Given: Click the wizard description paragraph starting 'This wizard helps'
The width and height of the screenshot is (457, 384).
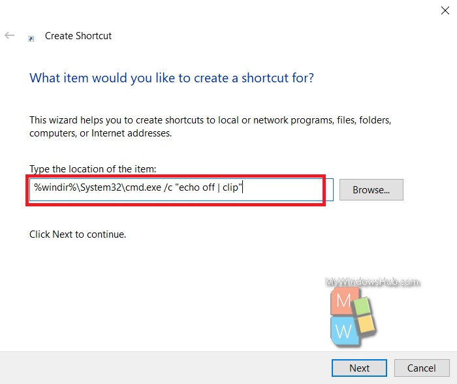Looking at the screenshot, I should point(210,127).
